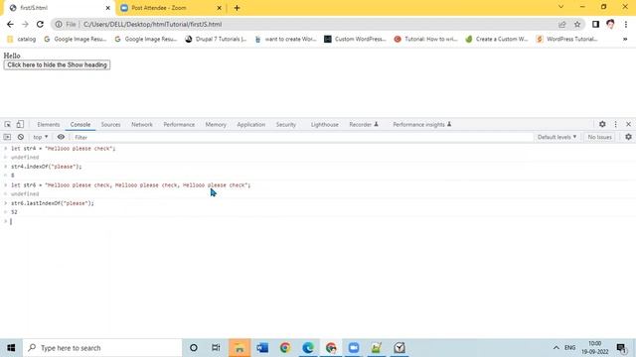Screen dimensions: 636x357
Task: Toggle the device toolbar icon
Action: (x=20, y=124)
